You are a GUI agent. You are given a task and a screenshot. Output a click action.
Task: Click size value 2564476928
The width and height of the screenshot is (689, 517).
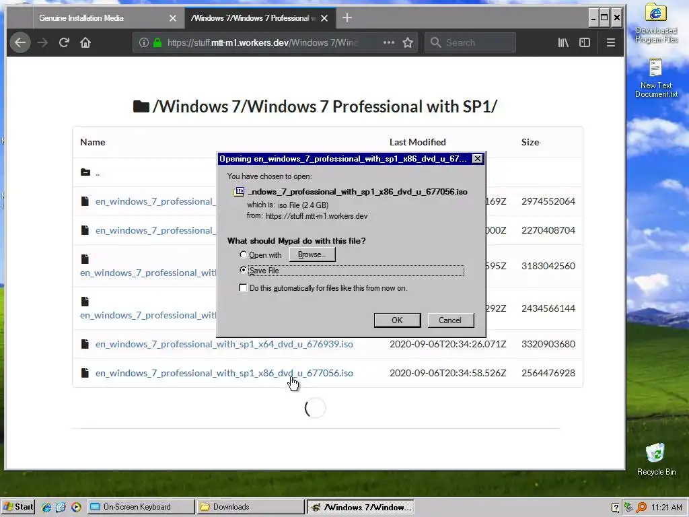click(548, 373)
